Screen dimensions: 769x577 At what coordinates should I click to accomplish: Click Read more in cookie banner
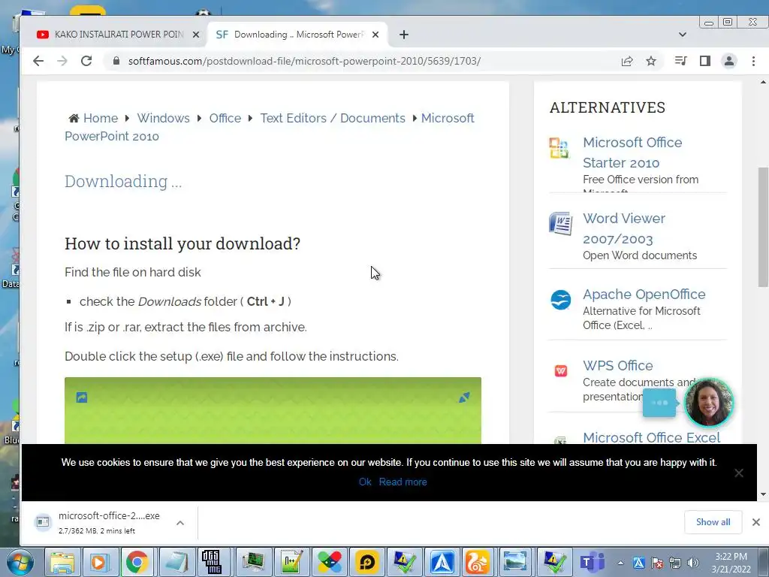coord(403,482)
